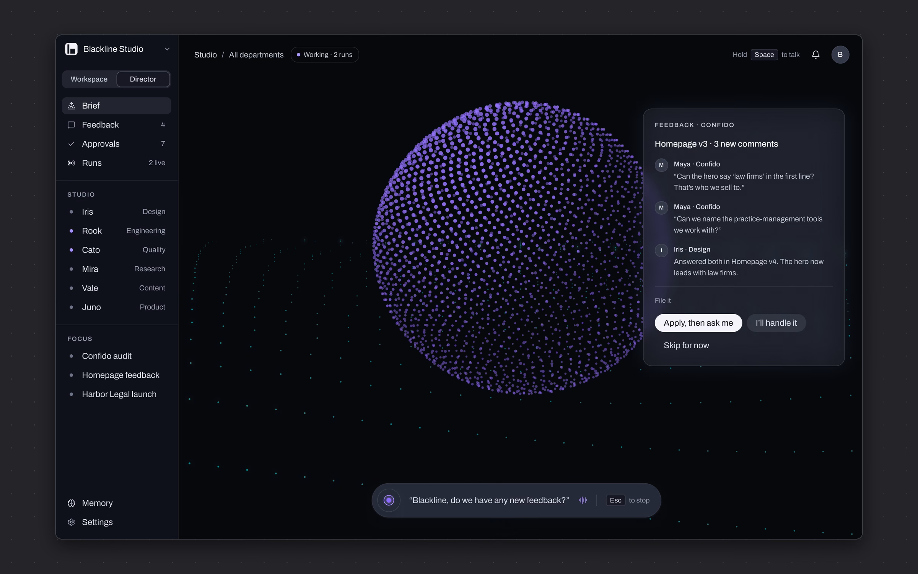The image size is (918, 574).
Task: Open the Confido audit focus item
Action: [x=116, y=356]
